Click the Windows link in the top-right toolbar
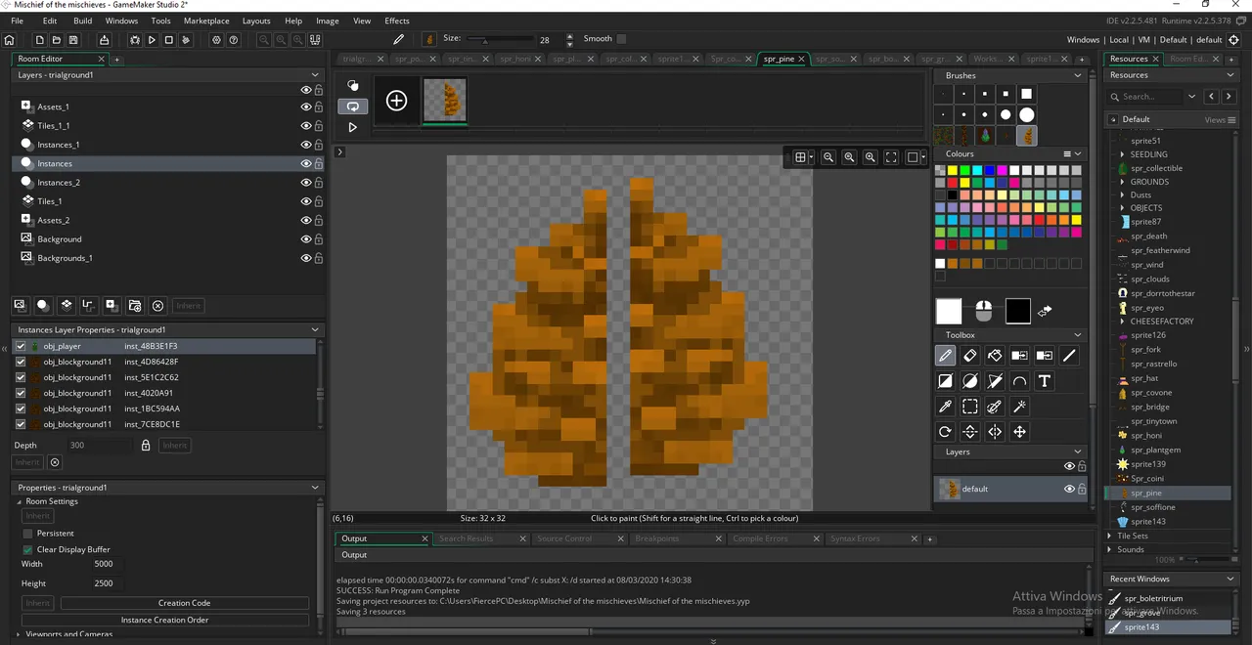Screen dimensions: 1252x645 tap(1083, 40)
